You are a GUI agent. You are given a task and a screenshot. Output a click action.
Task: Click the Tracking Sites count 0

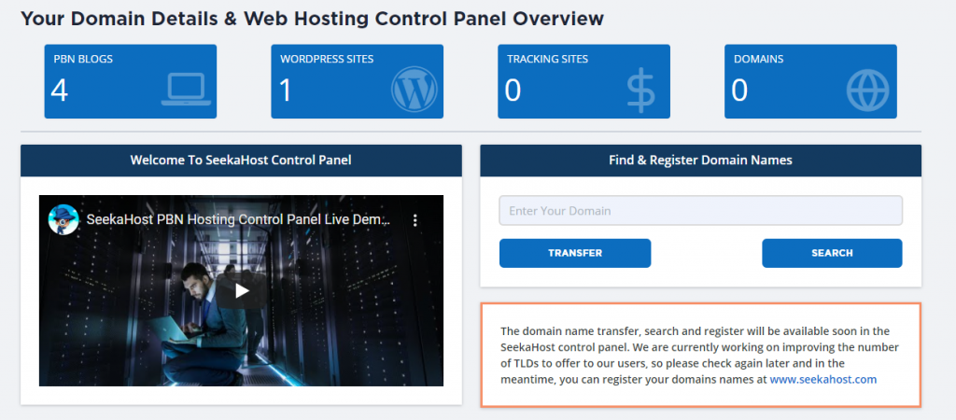point(513,91)
